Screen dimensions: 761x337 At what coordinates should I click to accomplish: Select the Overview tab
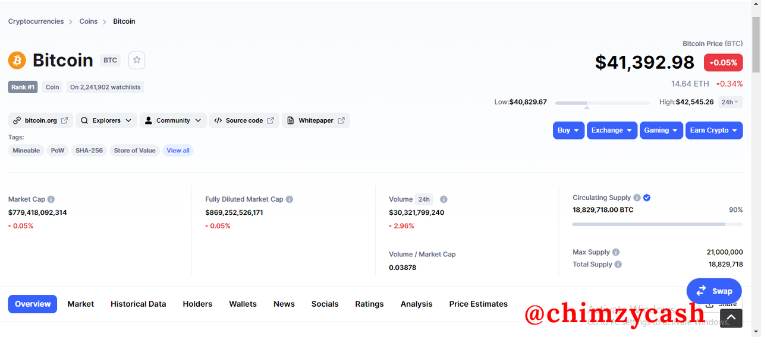click(33, 304)
